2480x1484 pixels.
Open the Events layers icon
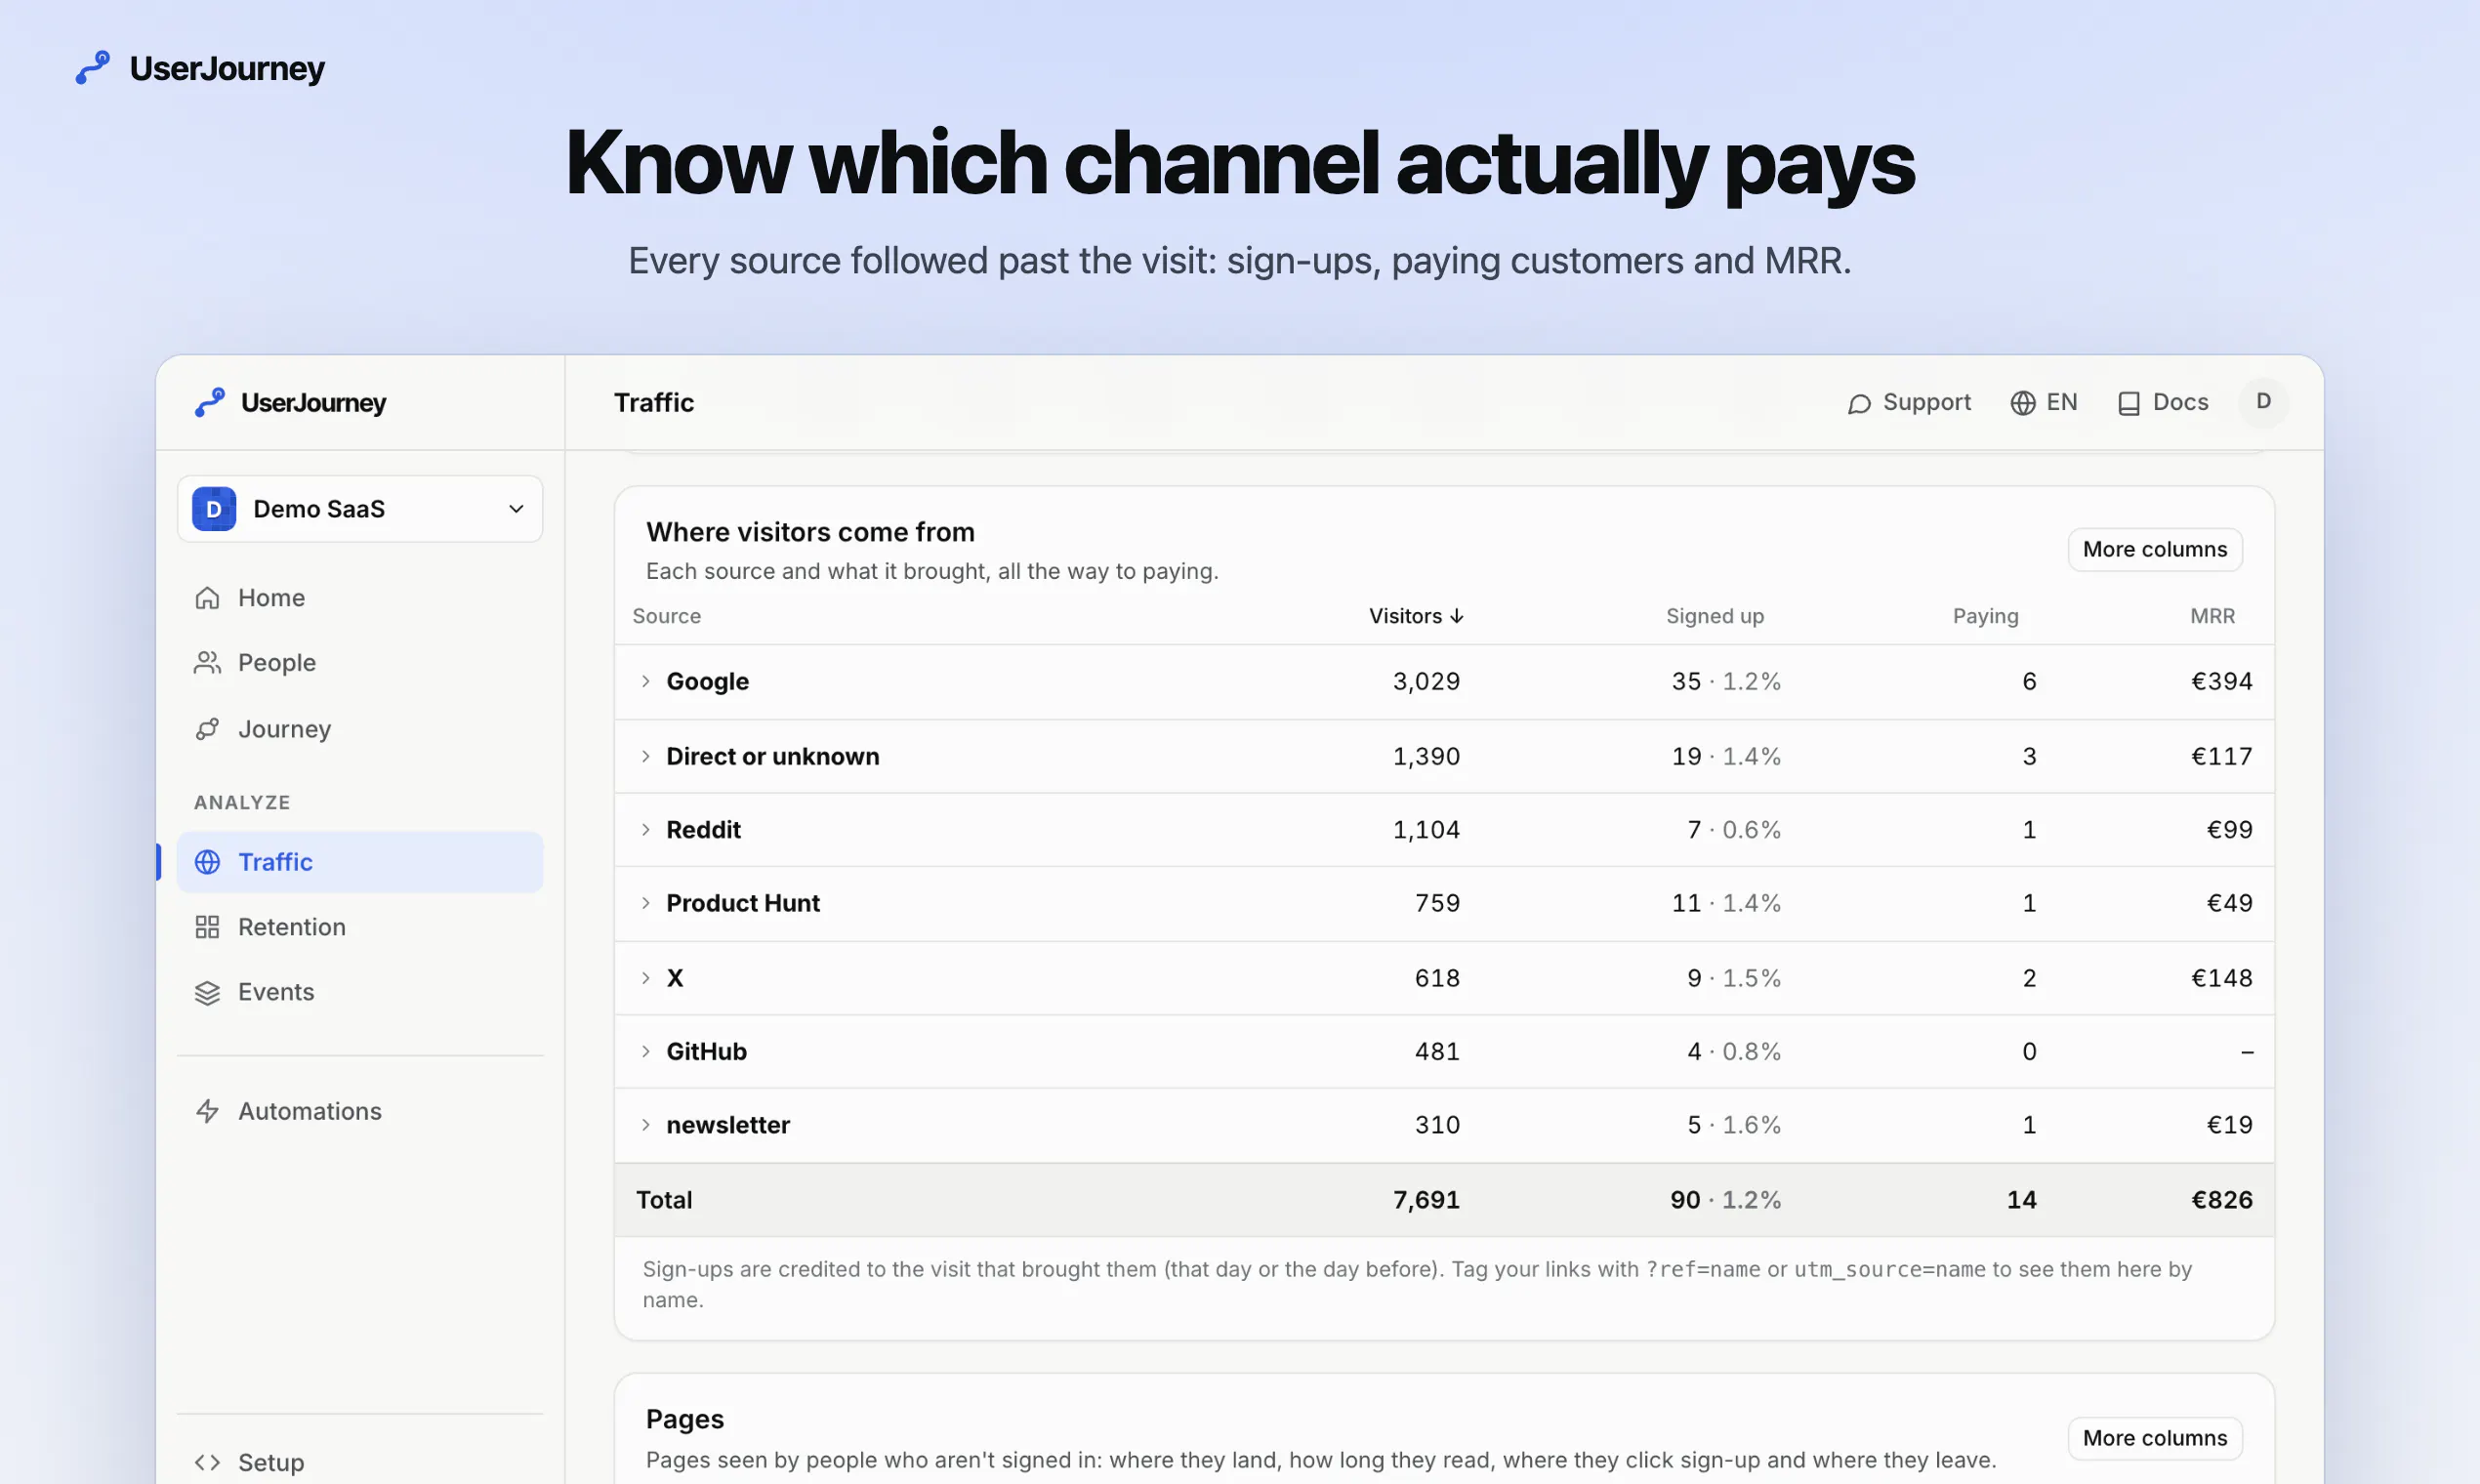pyautogui.click(x=207, y=992)
